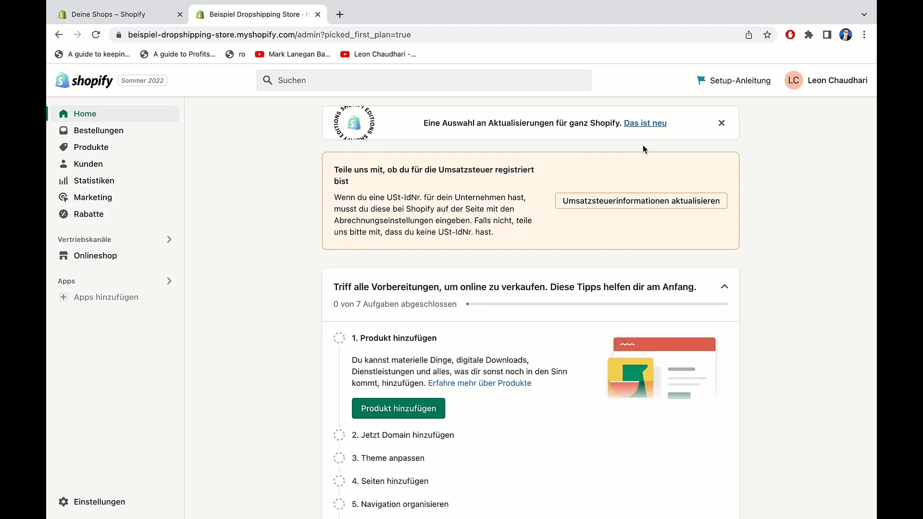Open A guide to Profits... bookmark
Viewport: 923px width, 519px height.
[178, 54]
